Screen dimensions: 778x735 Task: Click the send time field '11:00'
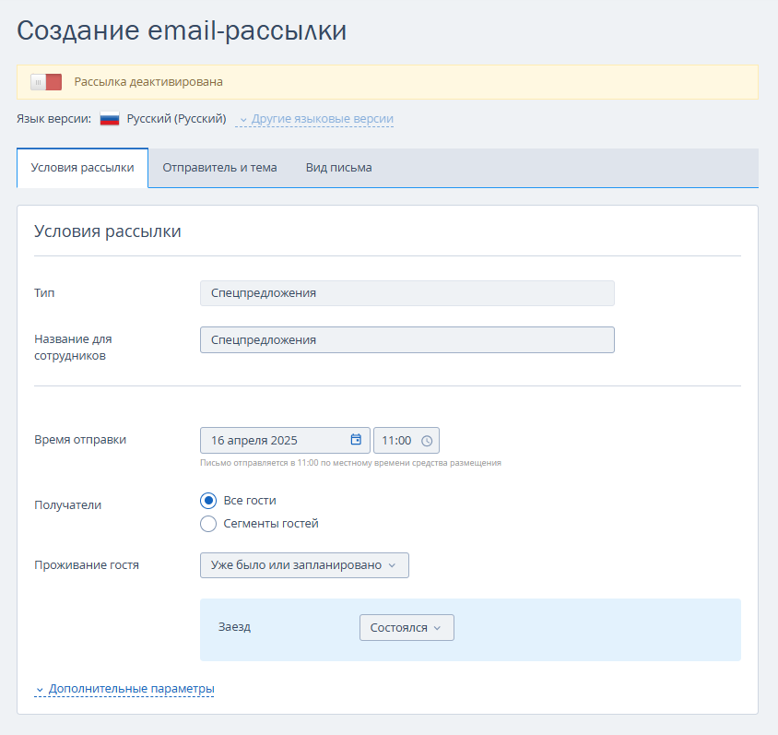(397, 440)
